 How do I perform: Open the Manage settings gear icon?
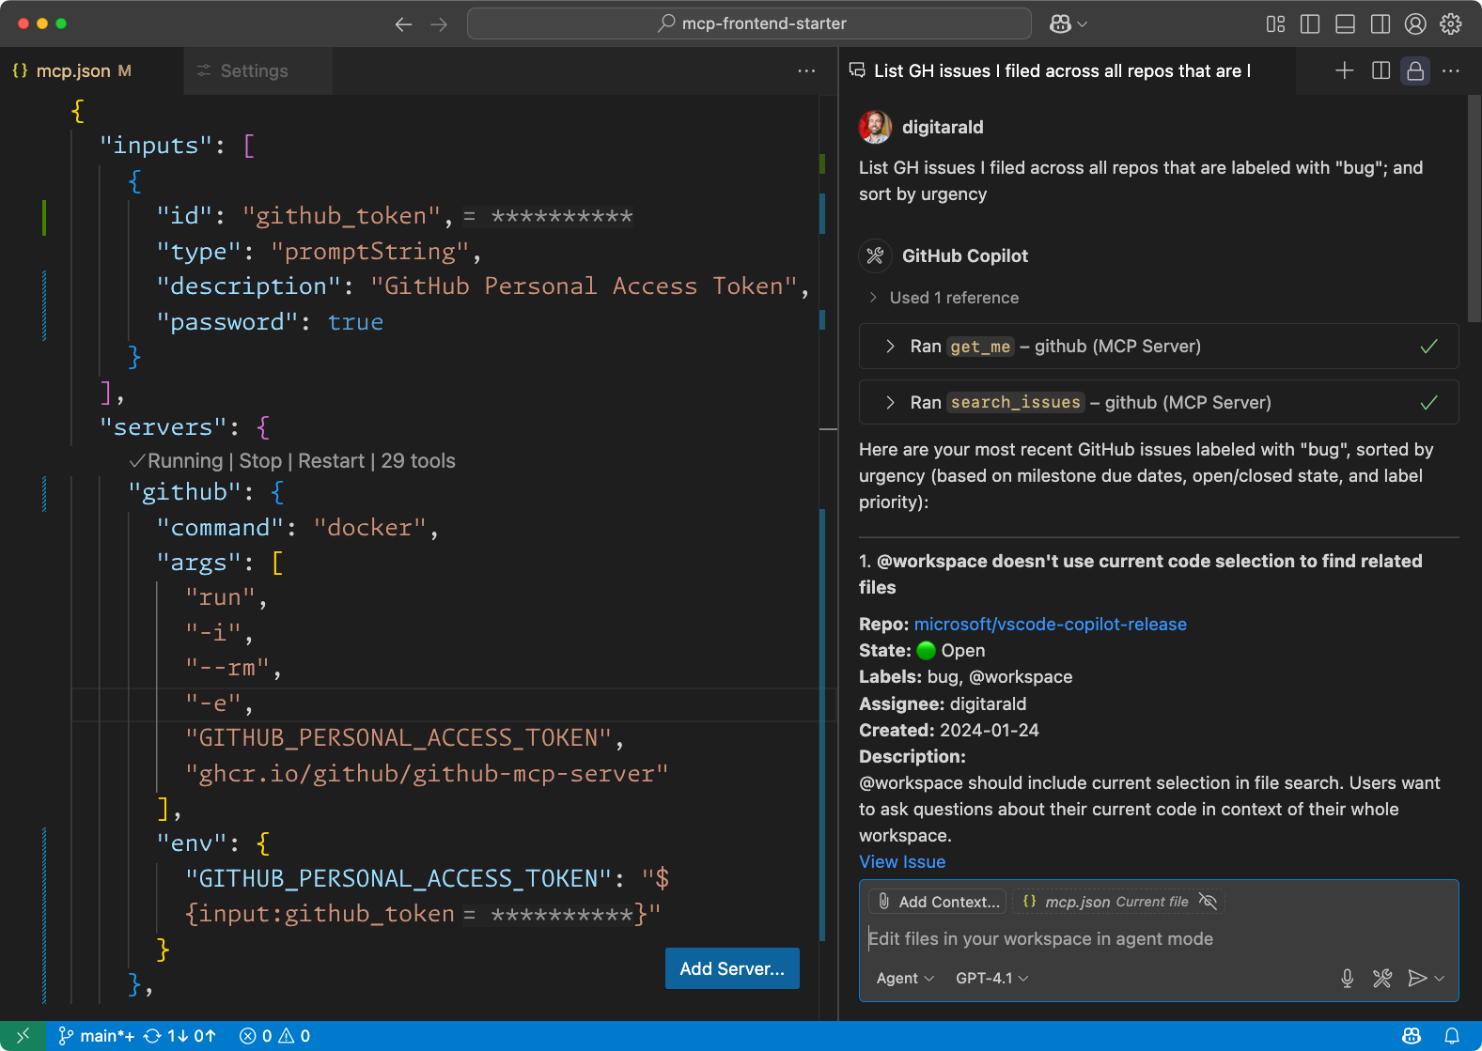coord(1451,23)
